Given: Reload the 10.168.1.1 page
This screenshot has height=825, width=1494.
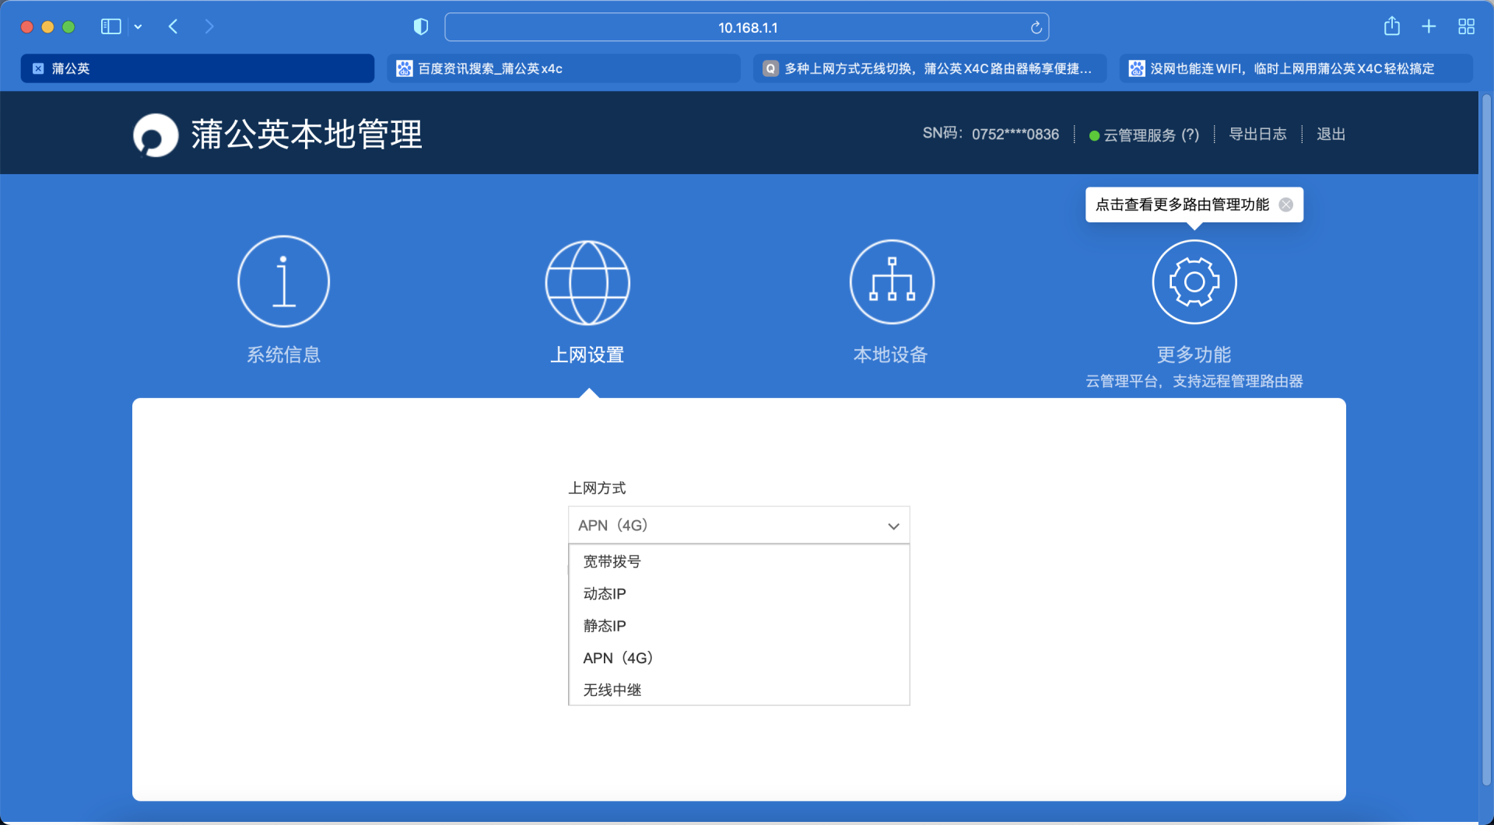Looking at the screenshot, I should tap(1036, 28).
